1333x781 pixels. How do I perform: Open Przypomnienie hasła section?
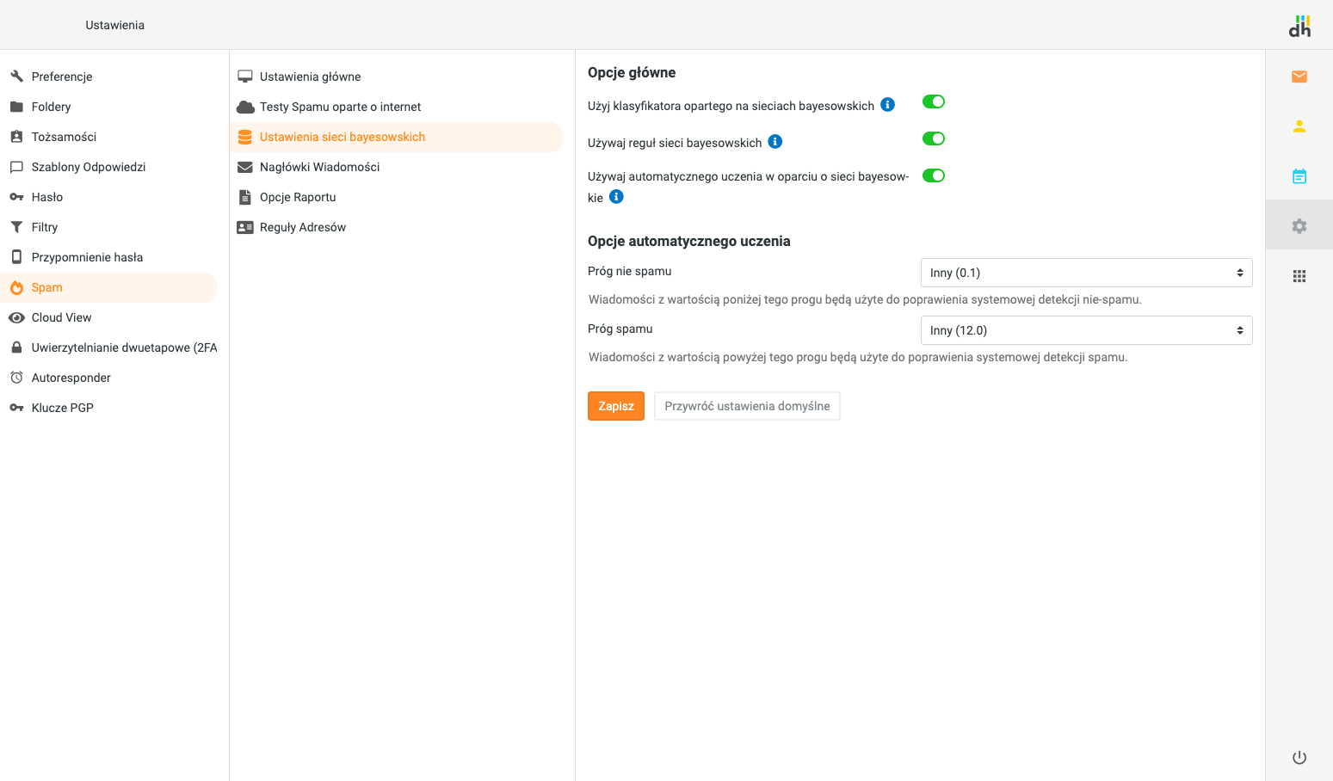(x=108, y=257)
